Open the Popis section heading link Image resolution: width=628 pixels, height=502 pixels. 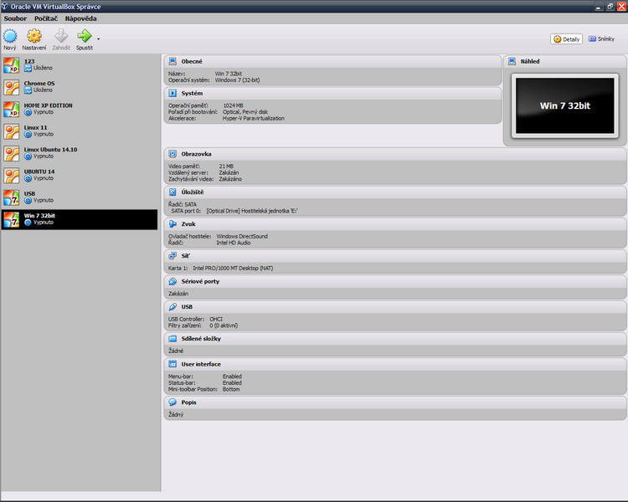(188, 402)
